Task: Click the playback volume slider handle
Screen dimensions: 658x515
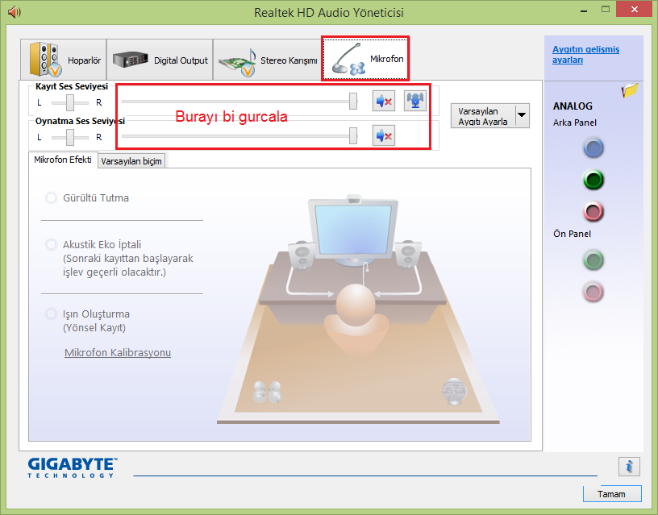Action: point(353,135)
